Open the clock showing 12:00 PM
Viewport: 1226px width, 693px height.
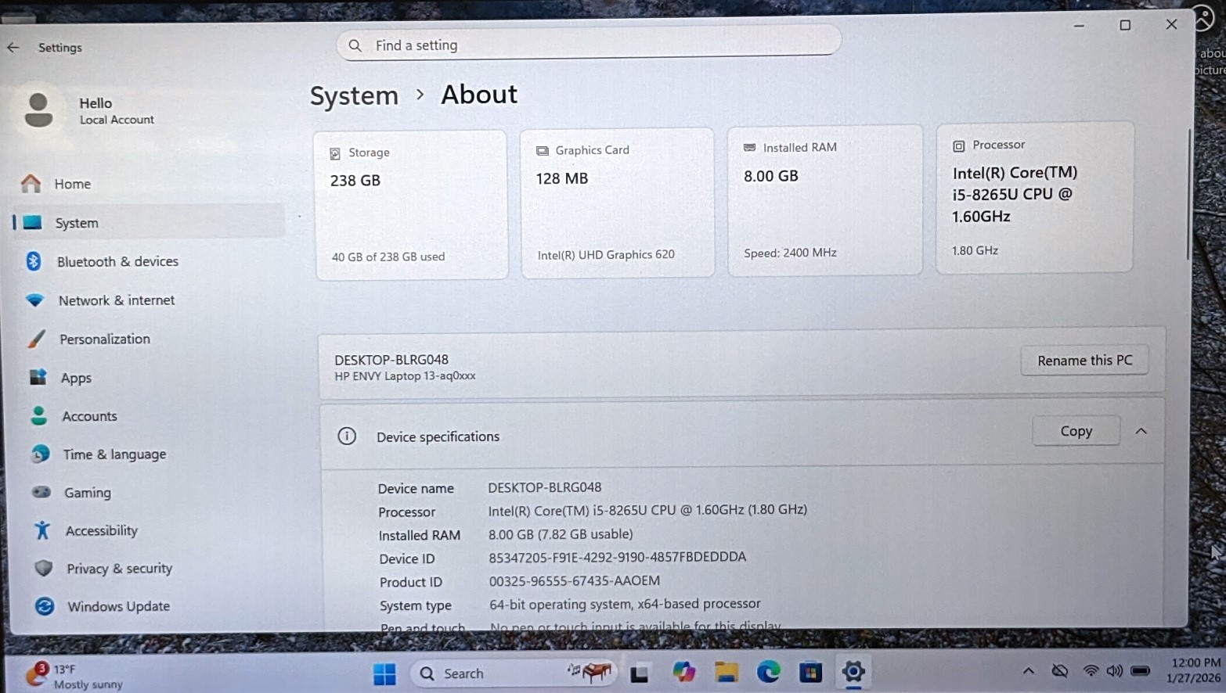[1195, 670]
